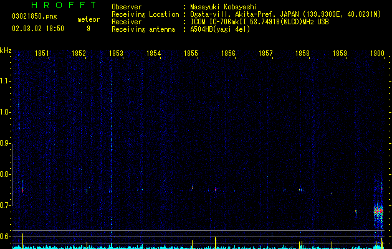Click the 'Receiving Location' label
392x249 pixels.
[x=145, y=14]
